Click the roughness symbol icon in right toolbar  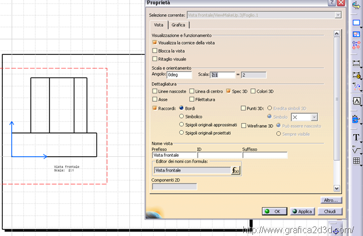click(356, 150)
